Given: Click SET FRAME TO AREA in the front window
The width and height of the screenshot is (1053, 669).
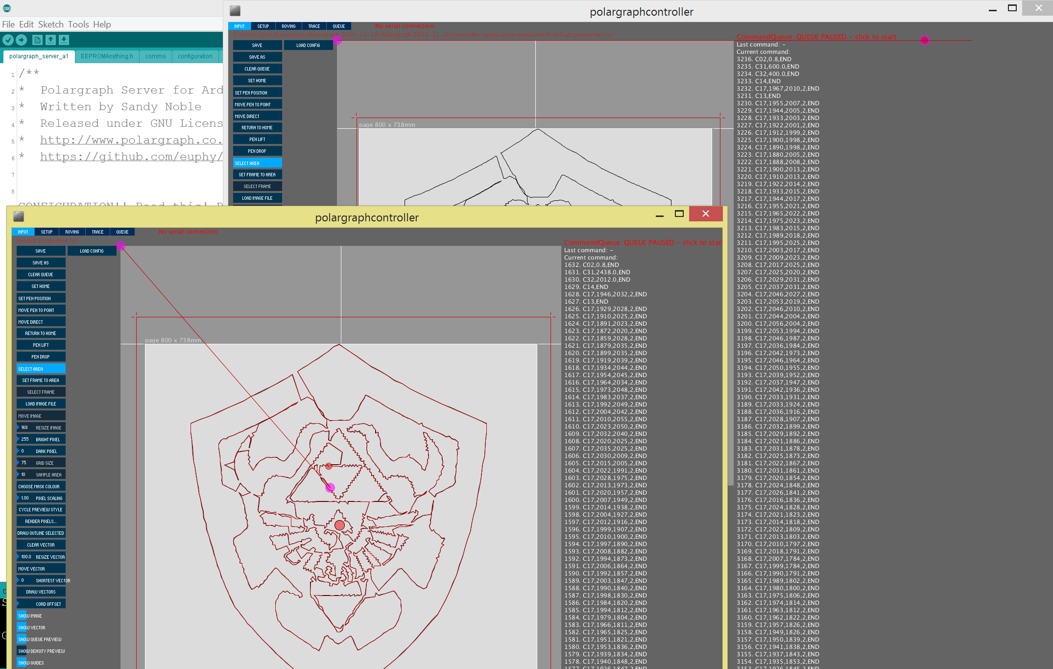Looking at the screenshot, I should tap(41, 380).
